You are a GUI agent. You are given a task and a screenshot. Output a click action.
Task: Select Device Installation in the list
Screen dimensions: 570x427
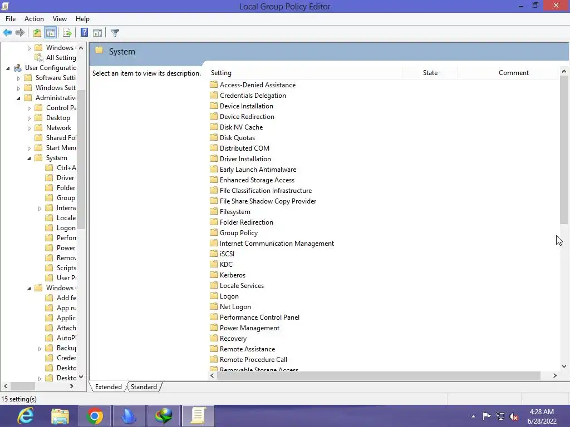242,106
